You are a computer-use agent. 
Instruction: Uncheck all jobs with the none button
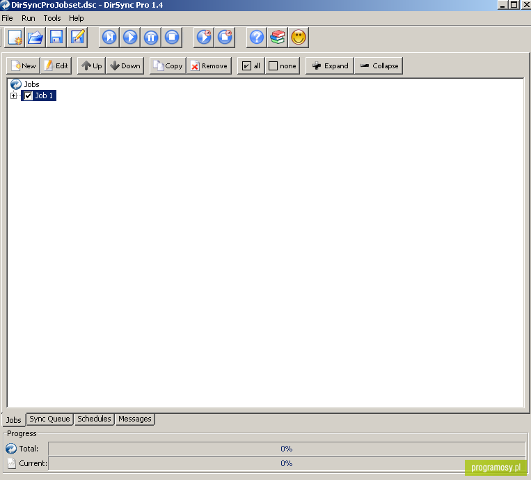click(x=283, y=65)
